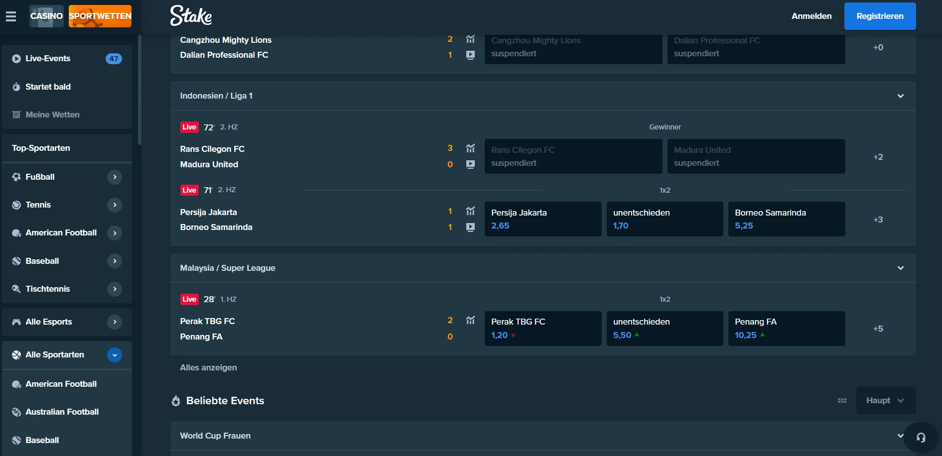The image size is (942, 456).
Task: Open stats icon for Cangzhou Mighty Lions match
Action: (x=470, y=39)
